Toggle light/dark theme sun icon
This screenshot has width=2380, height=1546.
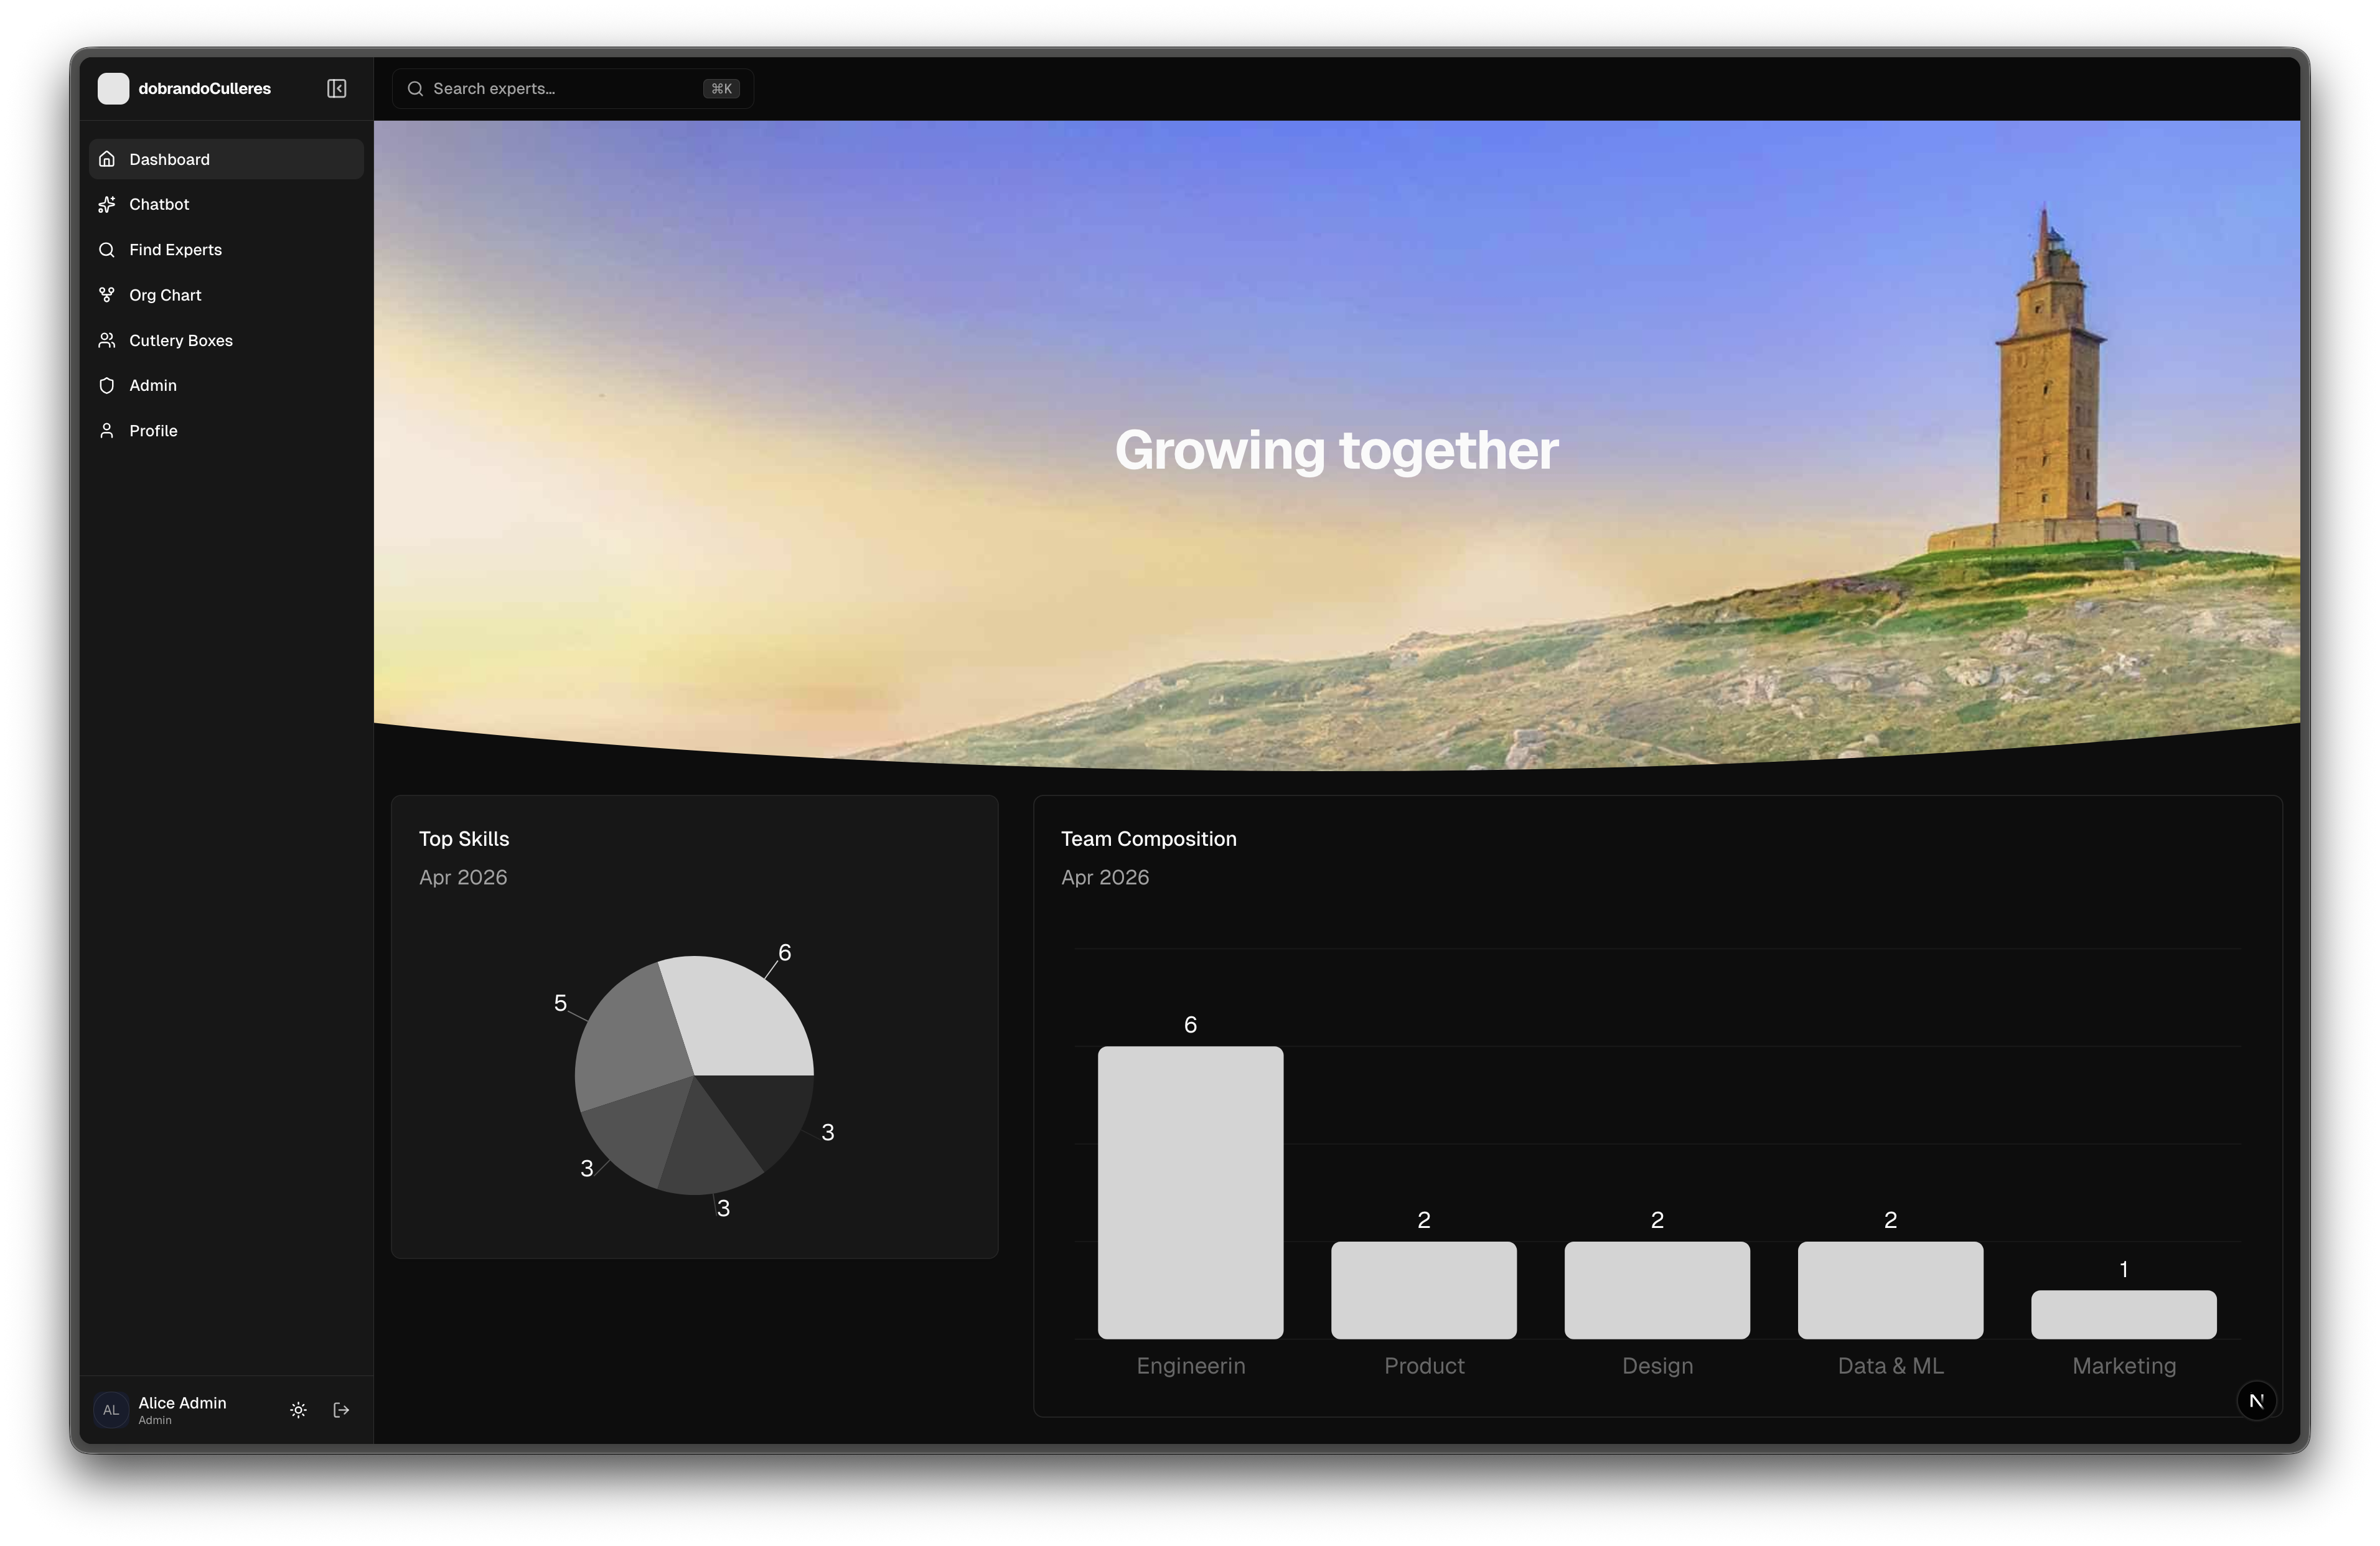[298, 1410]
